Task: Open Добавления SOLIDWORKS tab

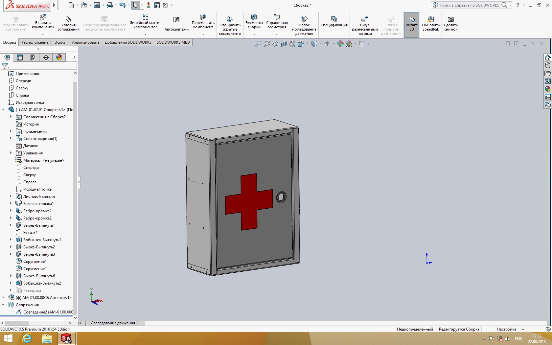Action: coord(128,42)
